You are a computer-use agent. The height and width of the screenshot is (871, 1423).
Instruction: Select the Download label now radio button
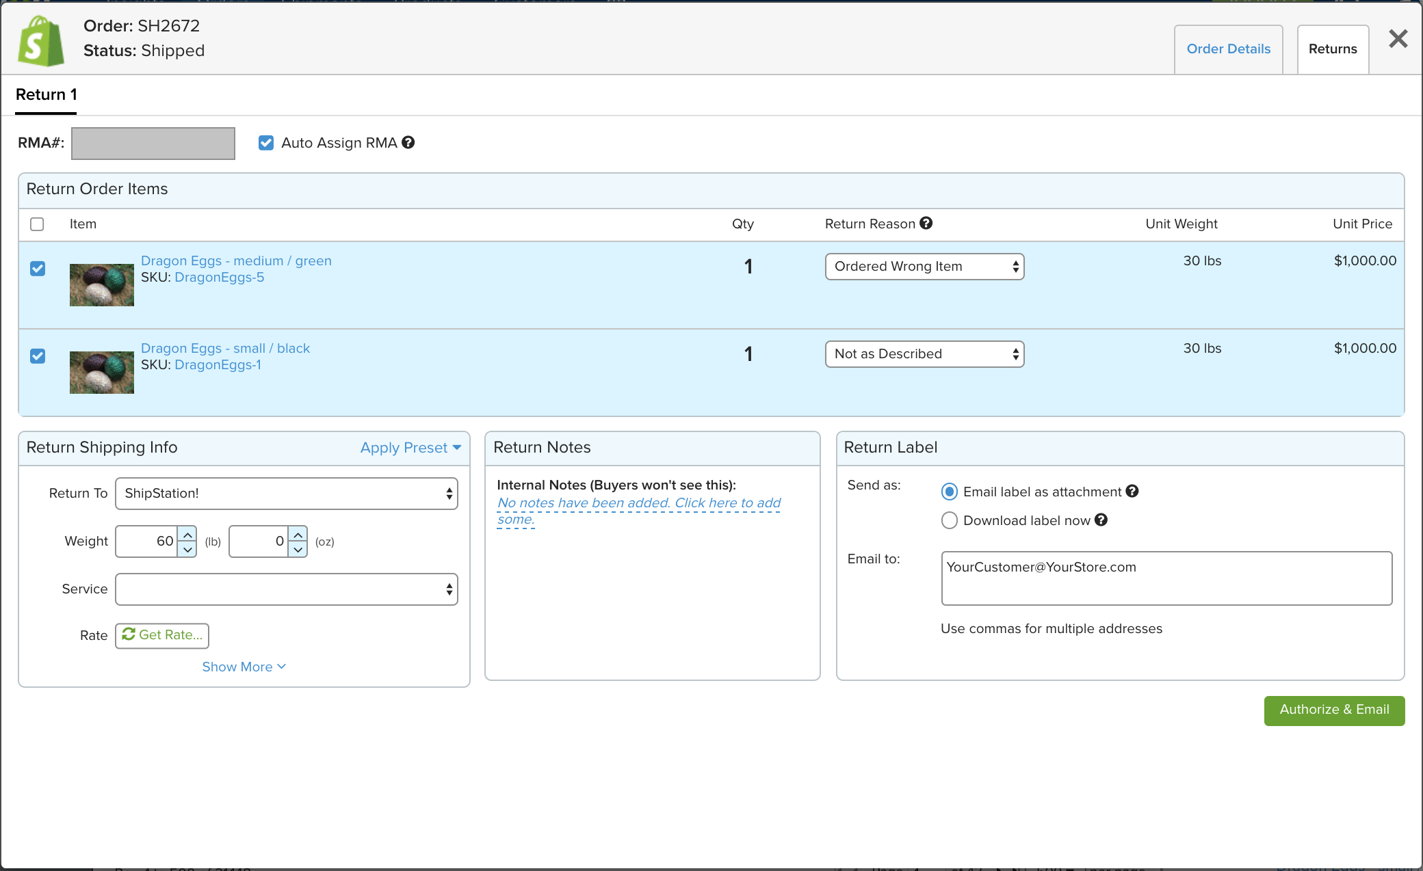coord(949,520)
